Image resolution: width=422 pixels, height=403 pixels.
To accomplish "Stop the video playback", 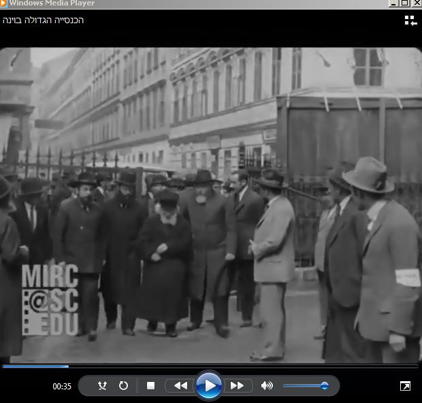I will 150,386.
